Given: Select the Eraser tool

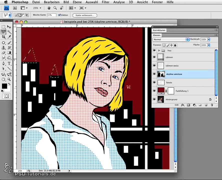Looking at the screenshot, I should [3, 53].
